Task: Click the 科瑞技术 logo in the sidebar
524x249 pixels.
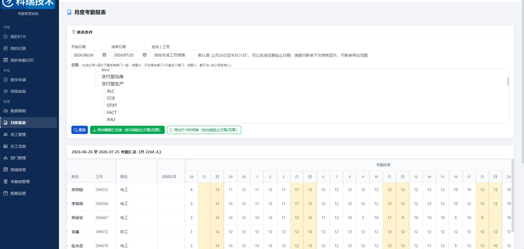Action: (x=28, y=4)
